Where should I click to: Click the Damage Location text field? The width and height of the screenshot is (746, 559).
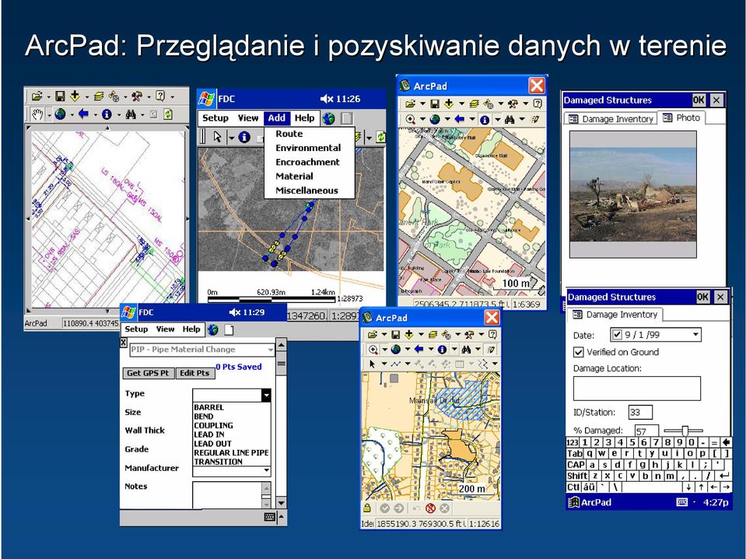[x=636, y=388]
